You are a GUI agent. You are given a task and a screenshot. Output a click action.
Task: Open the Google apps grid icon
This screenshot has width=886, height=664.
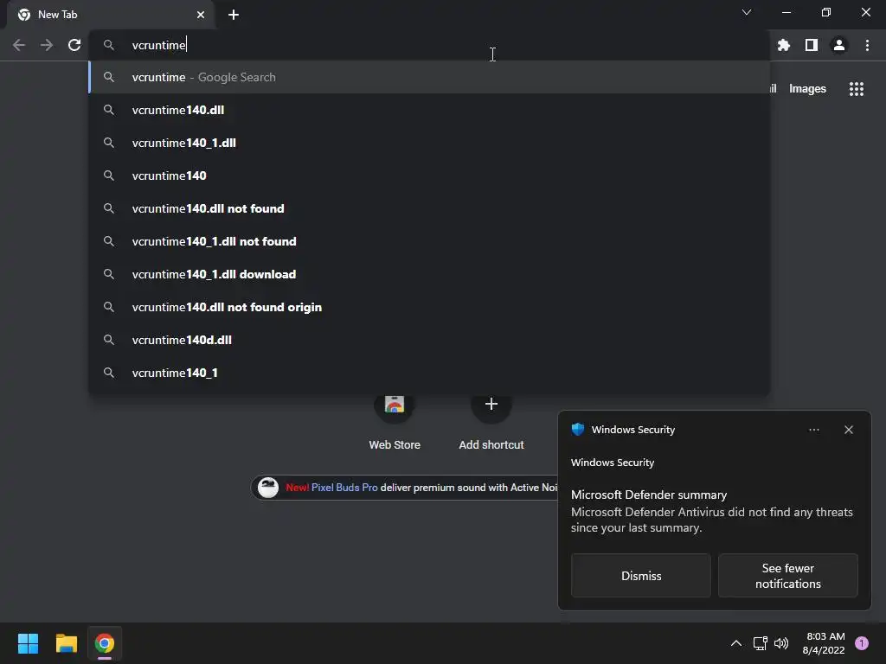coord(857,89)
